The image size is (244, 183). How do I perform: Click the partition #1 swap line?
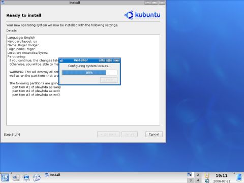point(37,87)
